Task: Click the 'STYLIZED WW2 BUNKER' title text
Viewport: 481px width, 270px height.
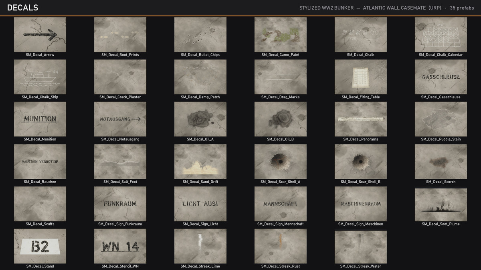Action: [326, 8]
